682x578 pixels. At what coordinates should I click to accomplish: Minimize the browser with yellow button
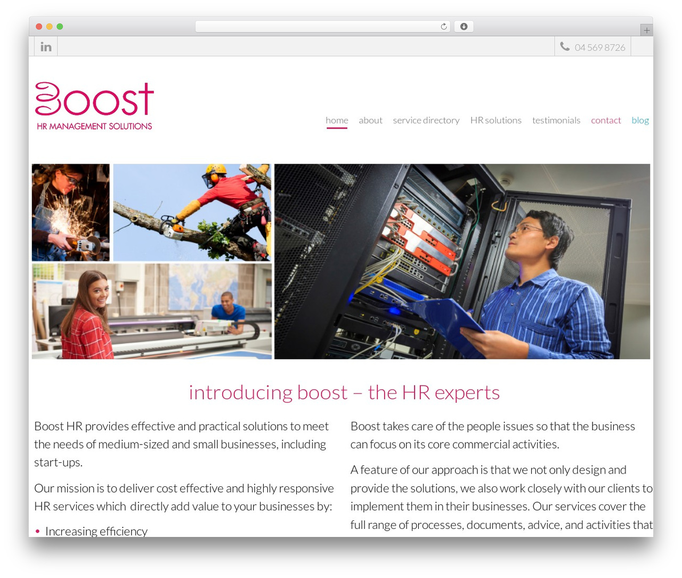click(50, 27)
